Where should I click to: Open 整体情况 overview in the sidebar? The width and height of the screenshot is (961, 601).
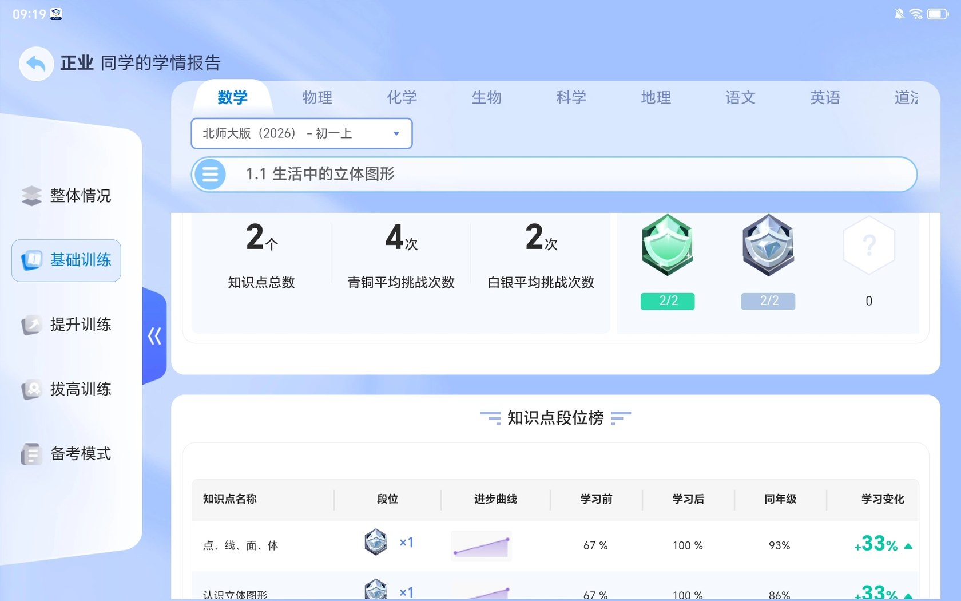[x=66, y=196]
